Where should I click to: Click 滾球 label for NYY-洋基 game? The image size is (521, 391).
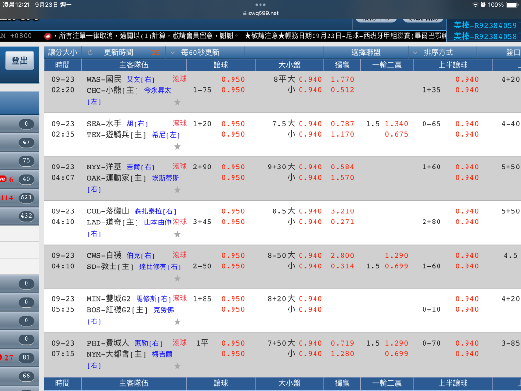(x=179, y=166)
